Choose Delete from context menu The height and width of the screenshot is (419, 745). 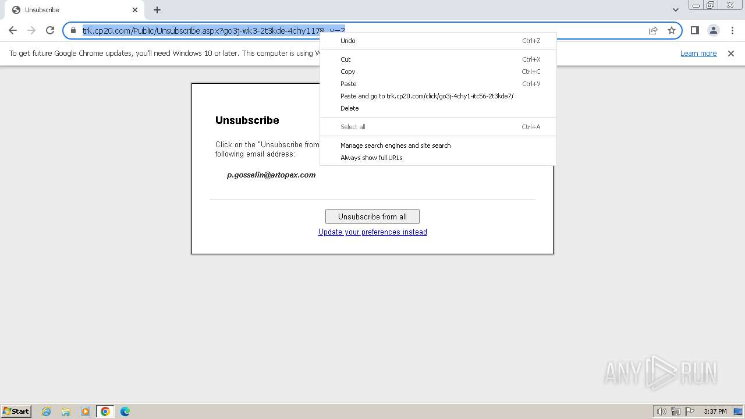[438, 108]
